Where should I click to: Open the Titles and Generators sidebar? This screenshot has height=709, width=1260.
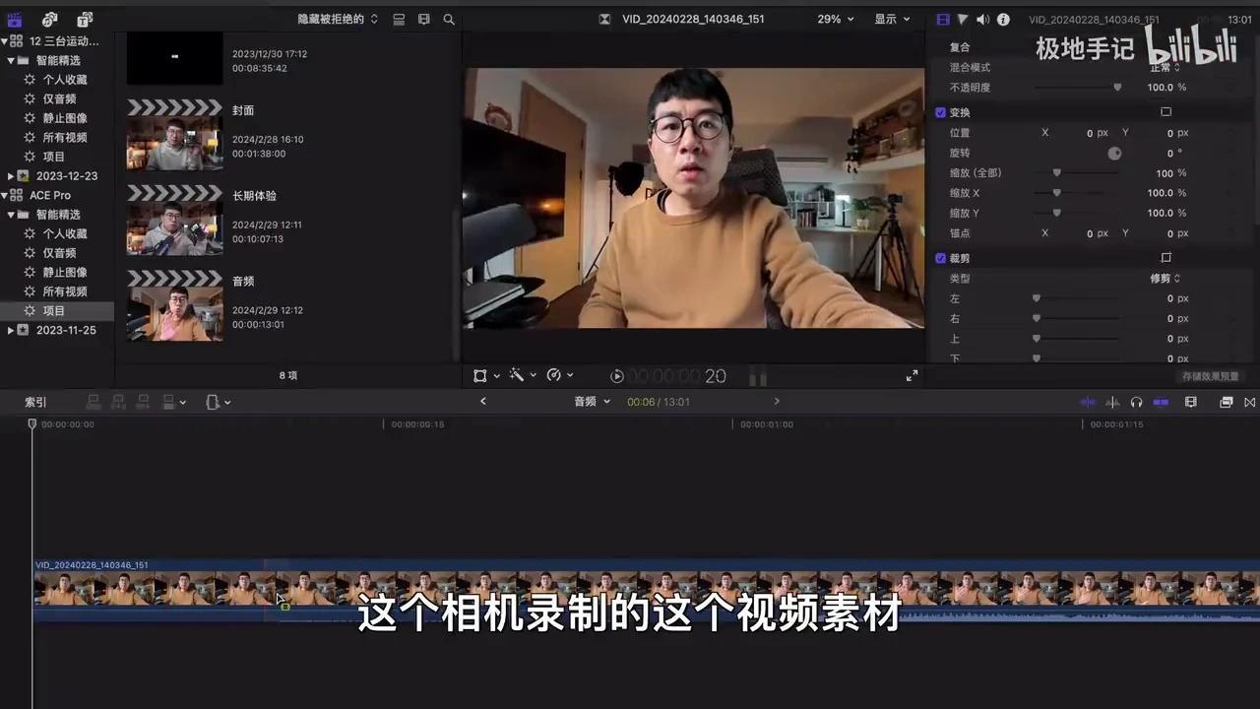(85, 19)
